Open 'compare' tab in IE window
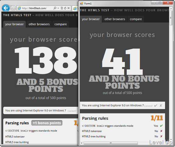The width and height of the screenshot is (175, 147). coord(60,24)
